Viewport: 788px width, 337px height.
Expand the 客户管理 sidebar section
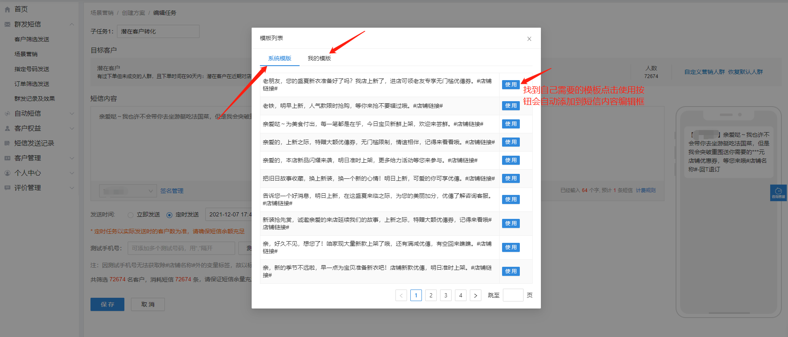72,158
